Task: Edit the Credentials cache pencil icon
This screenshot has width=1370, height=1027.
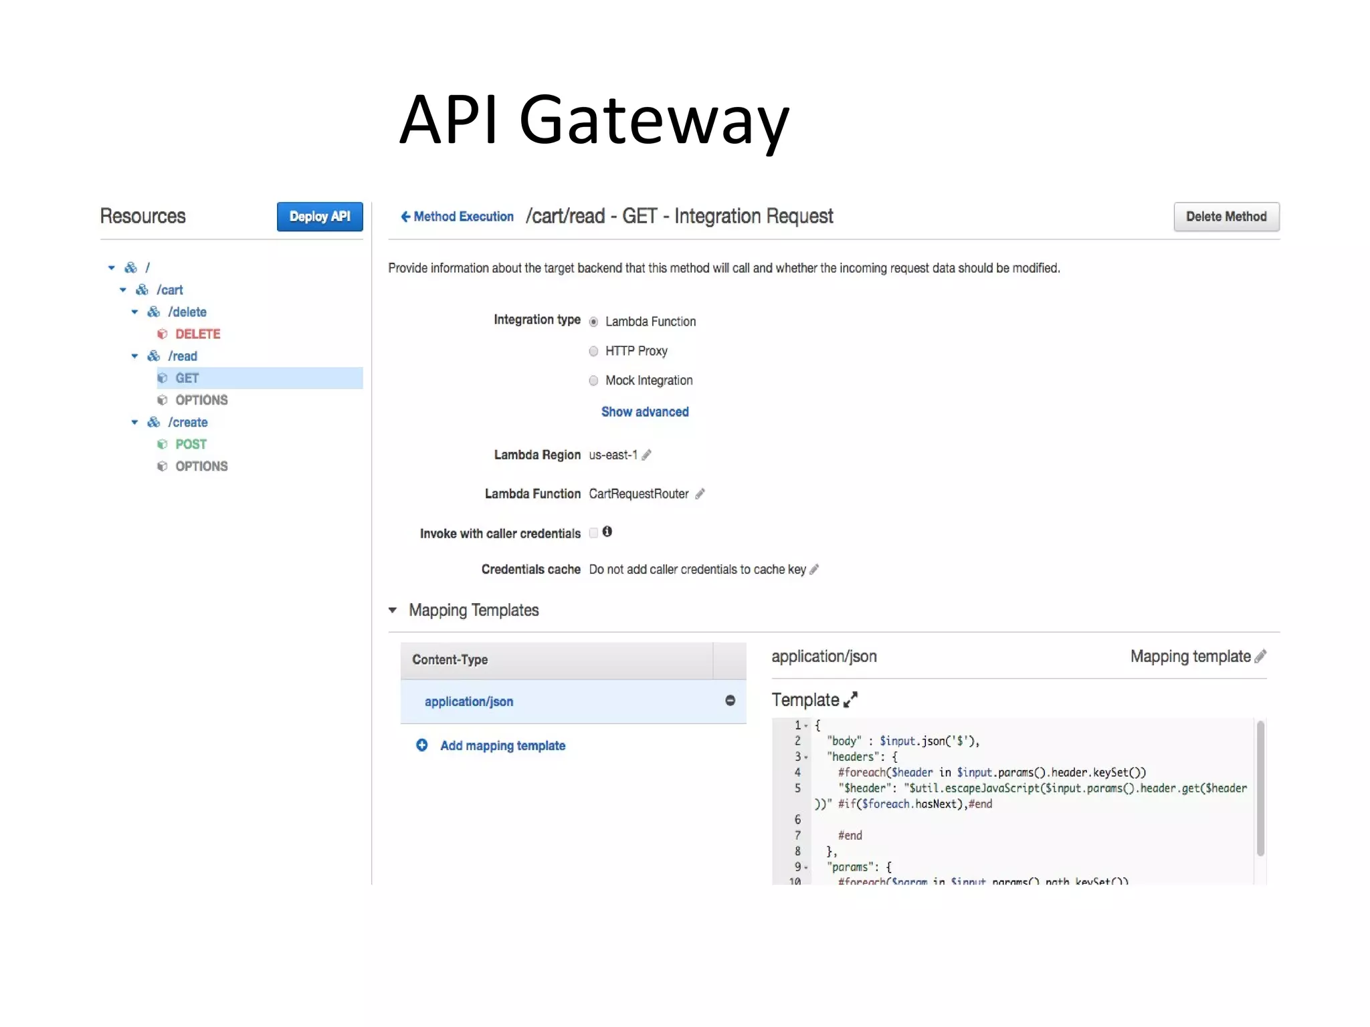Action: click(x=814, y=569)
